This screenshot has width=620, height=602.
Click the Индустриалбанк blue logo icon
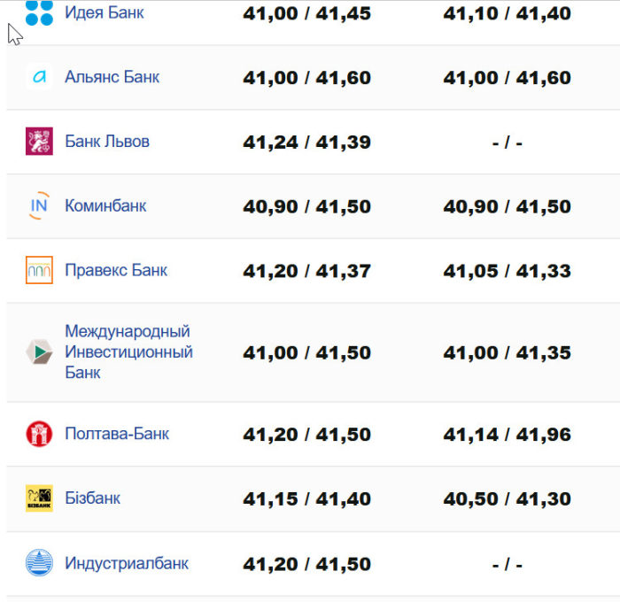pyautogui.click(x=39, y=563)
